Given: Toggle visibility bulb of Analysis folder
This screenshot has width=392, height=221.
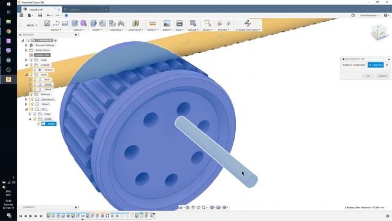Looking at the screenshot, I should click(31, 65).
